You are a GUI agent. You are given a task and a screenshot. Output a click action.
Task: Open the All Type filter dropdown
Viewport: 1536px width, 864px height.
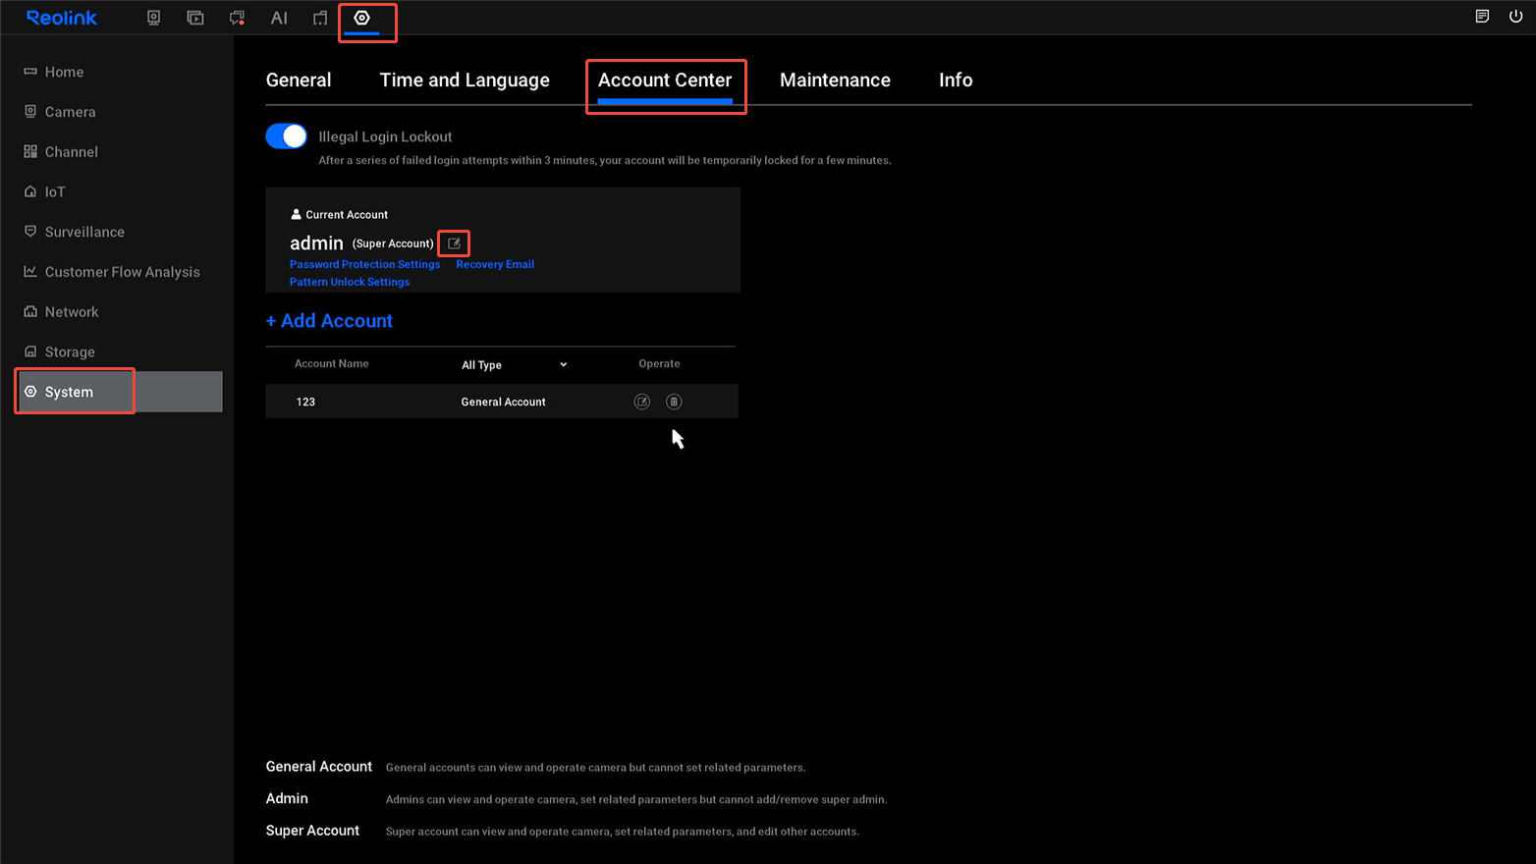pyautogui.click(x=513, y=364)
